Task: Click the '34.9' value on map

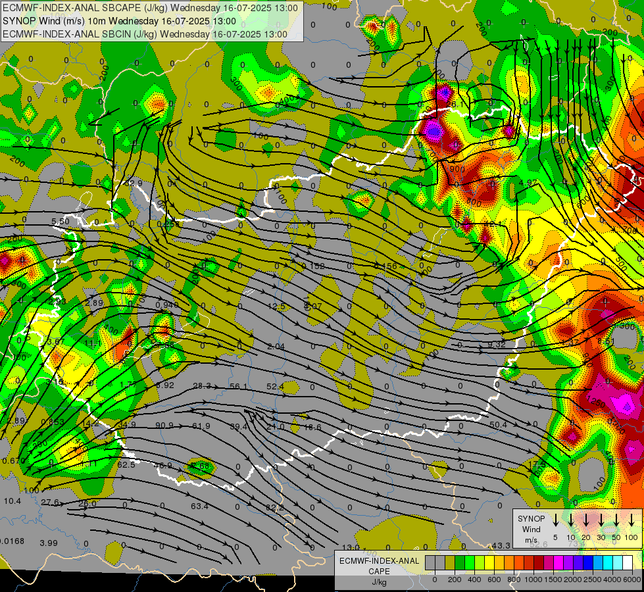Action: click(x=127, y=424)
